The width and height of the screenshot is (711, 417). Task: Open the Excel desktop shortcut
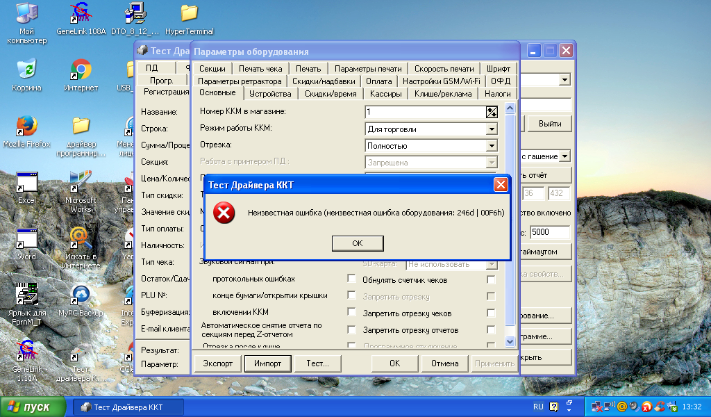[26, 183]
